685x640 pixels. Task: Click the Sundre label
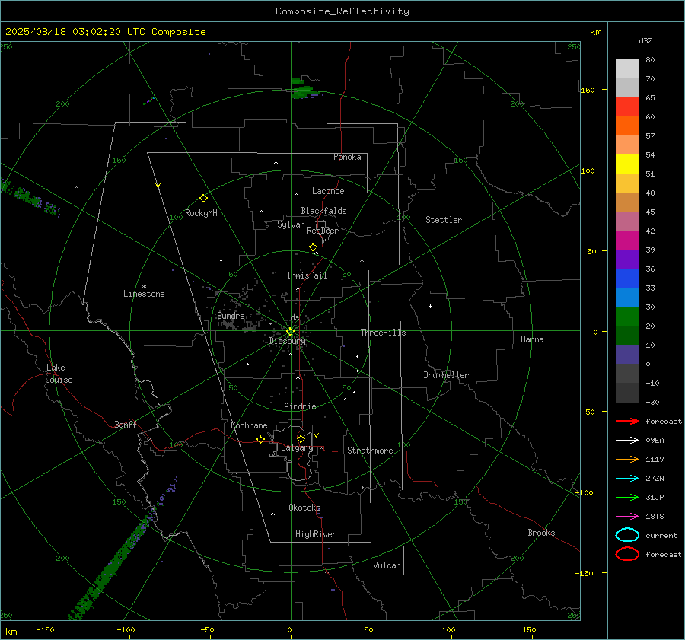point(231,316)
